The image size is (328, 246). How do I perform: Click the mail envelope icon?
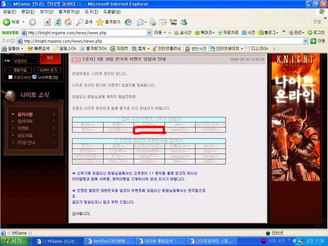pyautogui.click(x=140, y=22)
